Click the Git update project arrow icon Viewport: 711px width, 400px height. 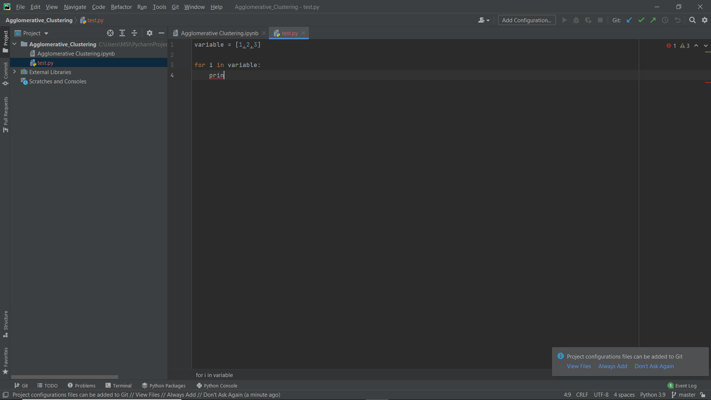pyautogui.click(x=629, y=20)
